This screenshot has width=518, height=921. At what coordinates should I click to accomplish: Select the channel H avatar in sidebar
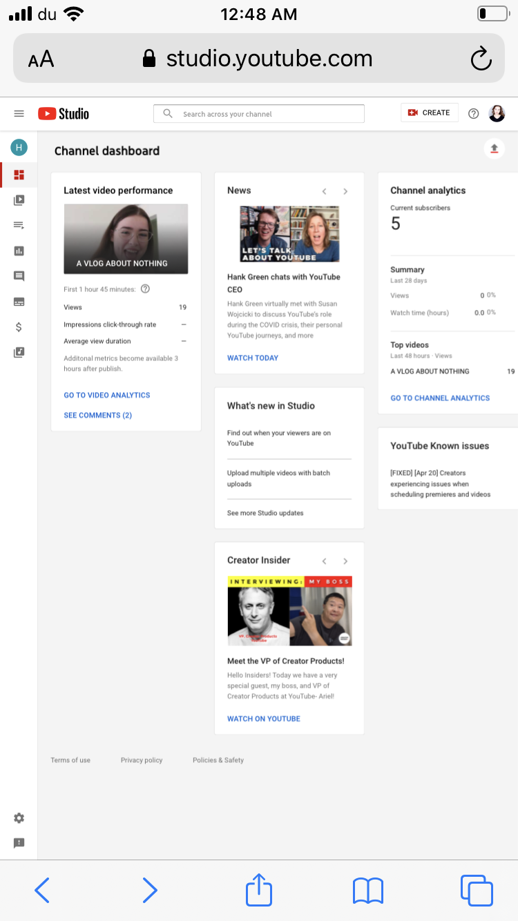[19, 147]
